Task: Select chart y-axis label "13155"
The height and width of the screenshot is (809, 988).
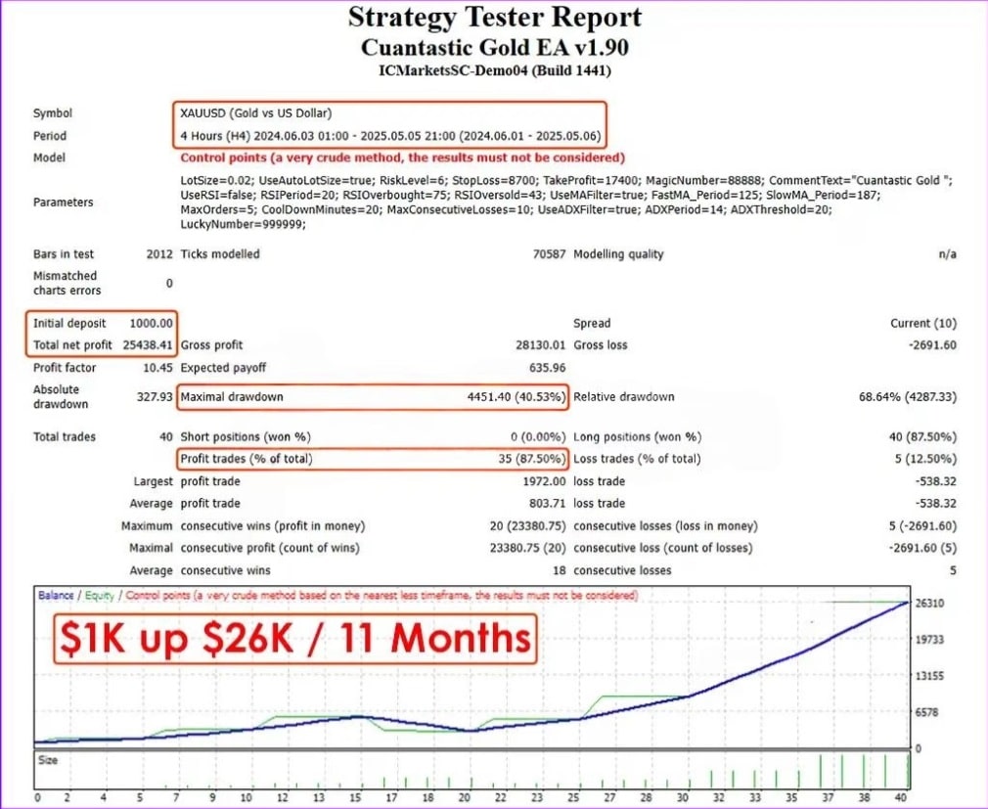Action: pos(929,676)
